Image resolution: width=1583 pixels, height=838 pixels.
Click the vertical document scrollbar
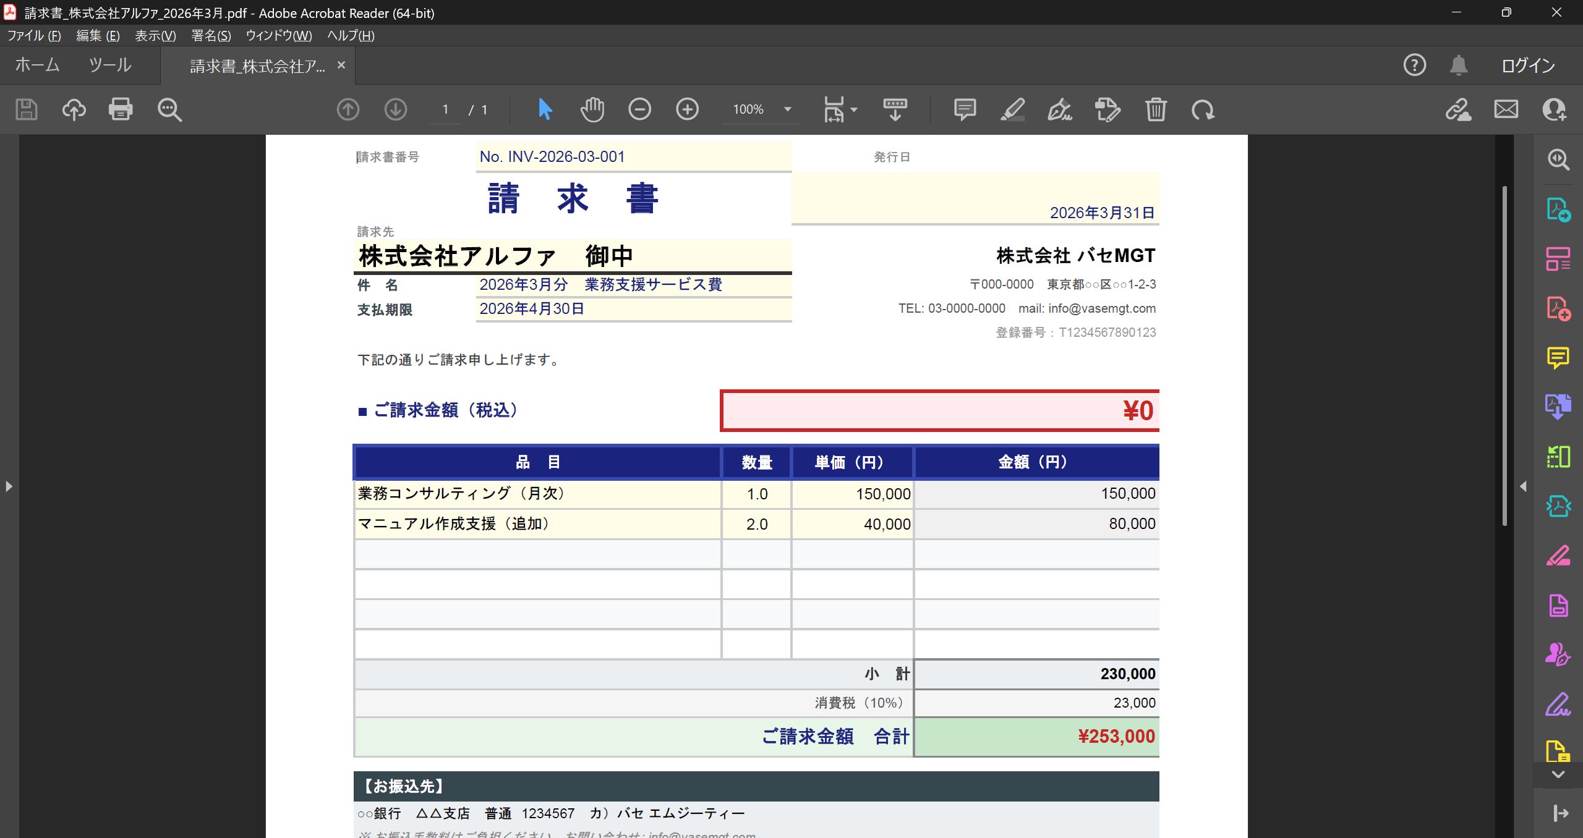[1504, 355]
